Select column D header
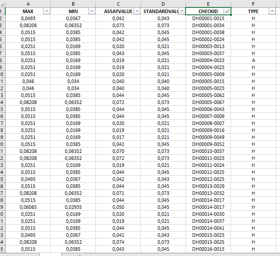Viewport: 280px width, 256px height. click(x=163, y=4)
